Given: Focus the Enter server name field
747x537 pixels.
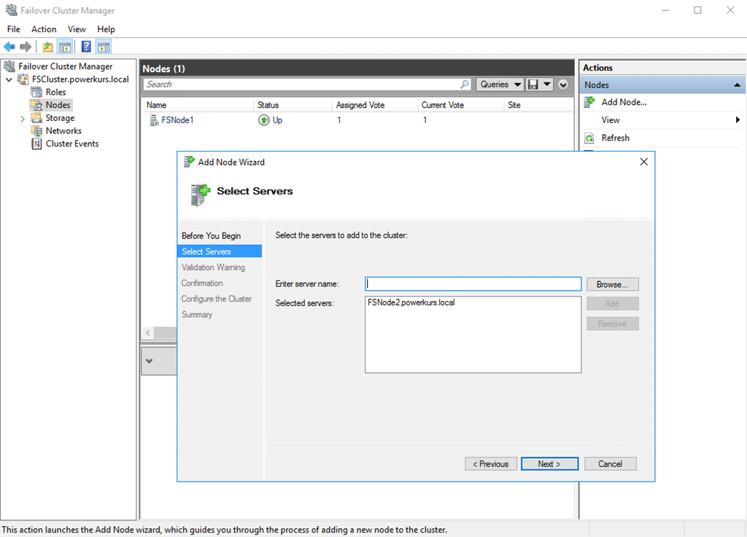Looking at the screenshot, I should tap(473, 284).
